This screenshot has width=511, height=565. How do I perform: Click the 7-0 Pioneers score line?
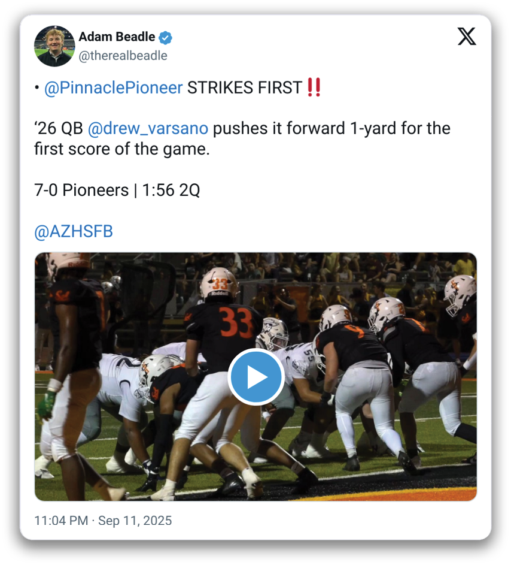click(x=117, y=191)
